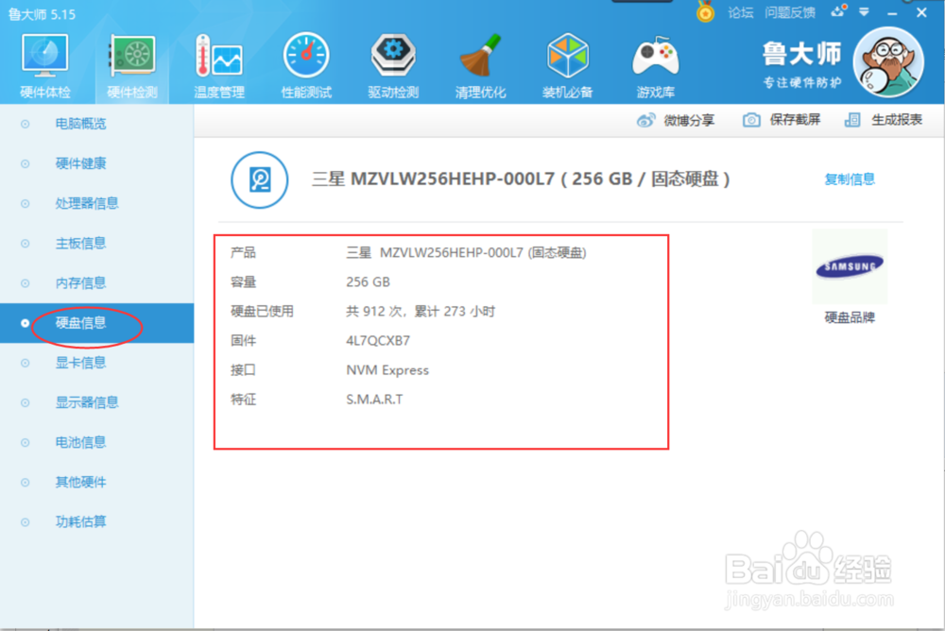Open 游戏库 gamepad icon
This screenshot has height=631, width=945.
point(655,57)
